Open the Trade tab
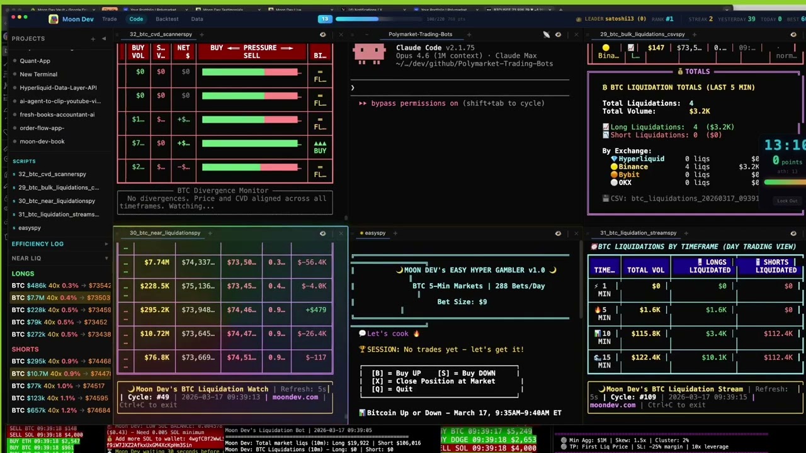806x453 pixels. point(109,19)
